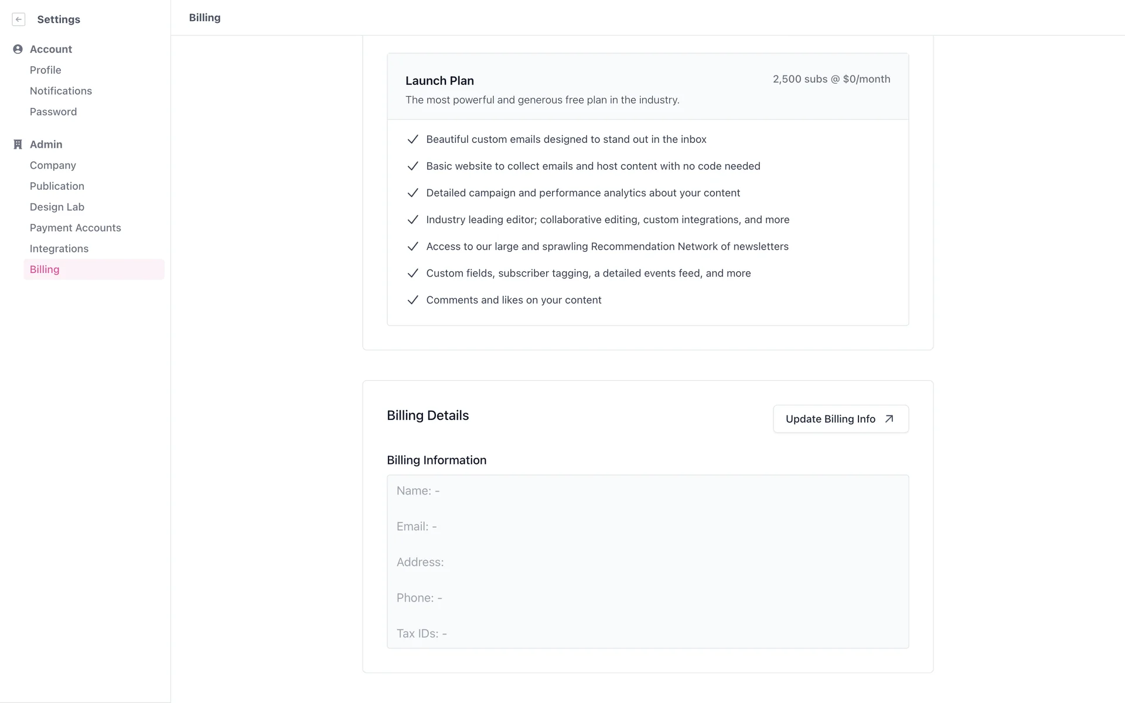Image resolution: width=1125 pixels, height=703 pixels.
Task: Navigate to Publication settings
Action: coord(57,186)
